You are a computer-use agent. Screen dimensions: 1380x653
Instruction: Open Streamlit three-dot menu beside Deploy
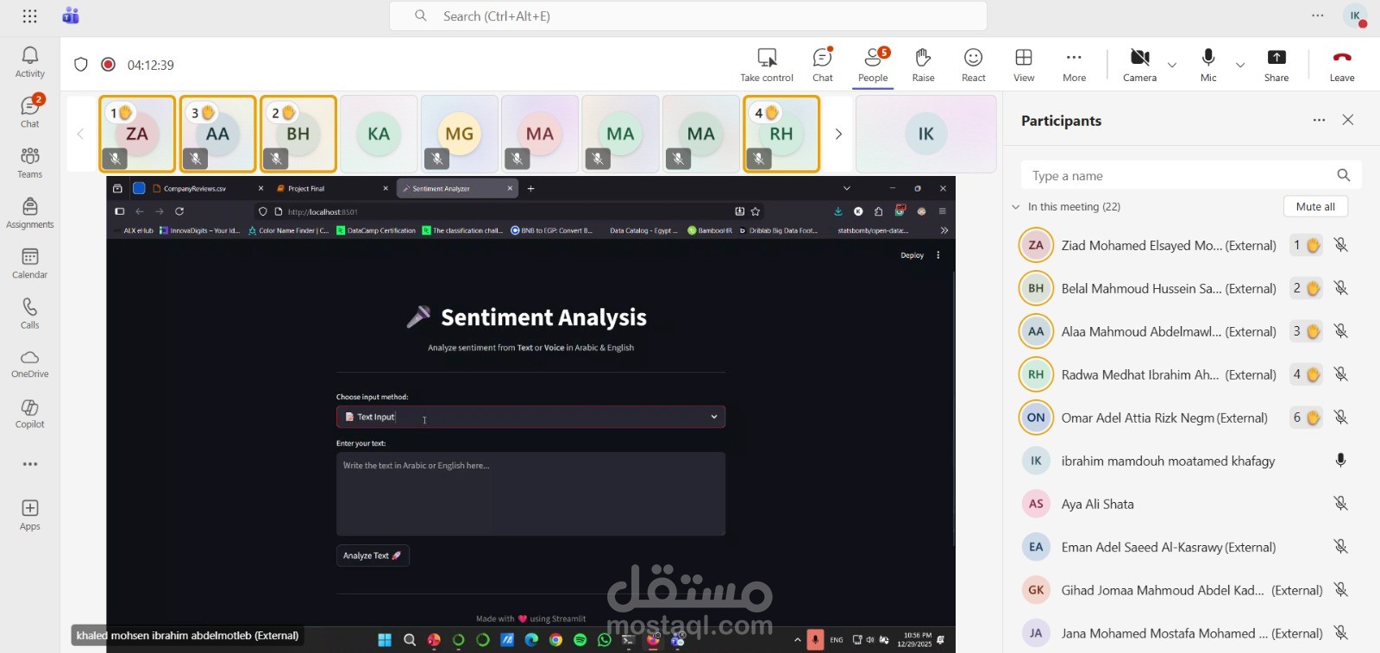click(938, 255)
